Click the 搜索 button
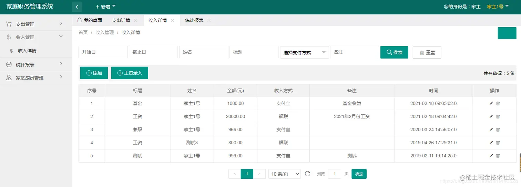 click(394, 52)
